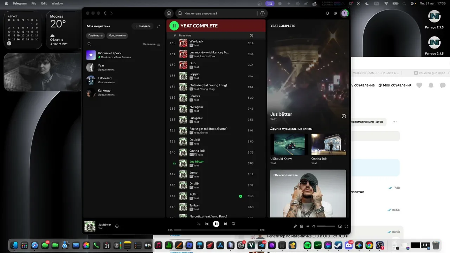450x253 pixels.
Task: Click Автоматизация чатов in background window
Action: (367, 122)
